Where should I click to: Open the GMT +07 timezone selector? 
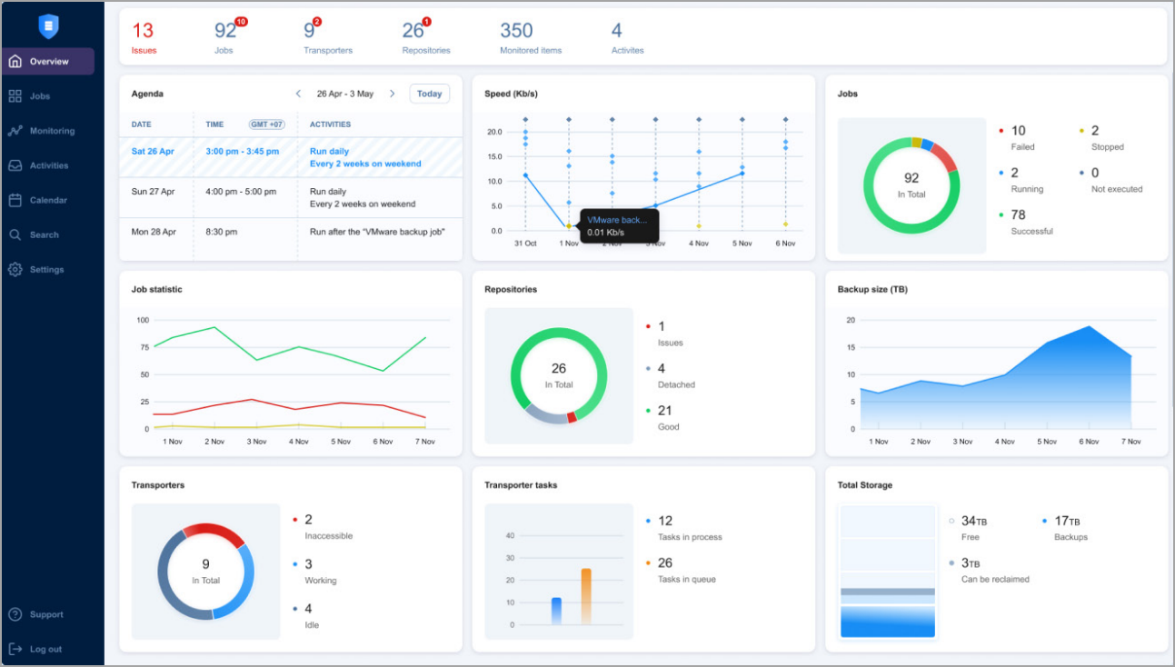point(266,124)
